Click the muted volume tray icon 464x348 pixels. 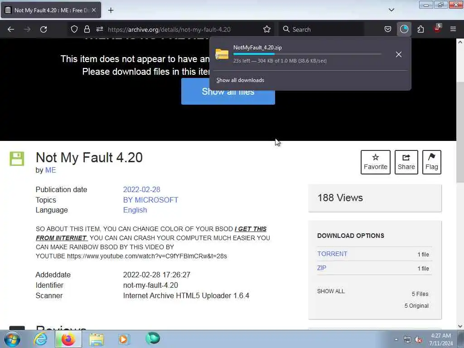coord(418,340)
